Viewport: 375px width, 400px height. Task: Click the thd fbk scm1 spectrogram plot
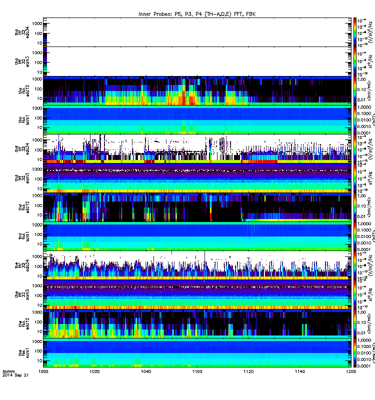(197, 236)
